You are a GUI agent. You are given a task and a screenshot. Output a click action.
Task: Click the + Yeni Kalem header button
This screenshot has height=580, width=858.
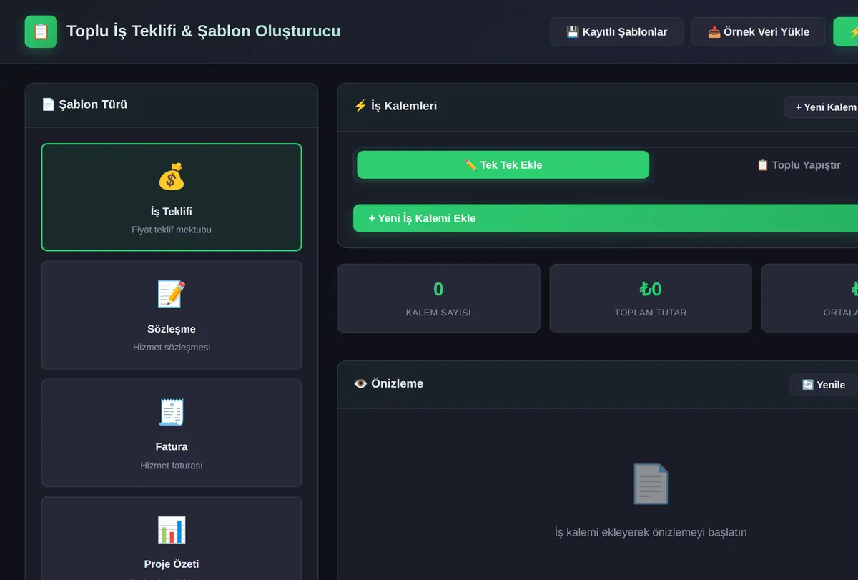(822, 107)
